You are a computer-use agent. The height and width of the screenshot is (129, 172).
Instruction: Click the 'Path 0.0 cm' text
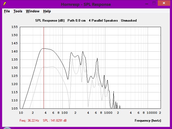[x=76, y=21]
